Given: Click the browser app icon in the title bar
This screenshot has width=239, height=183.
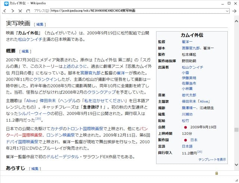Looking at the screenshot, I should [x=6, y=3].
